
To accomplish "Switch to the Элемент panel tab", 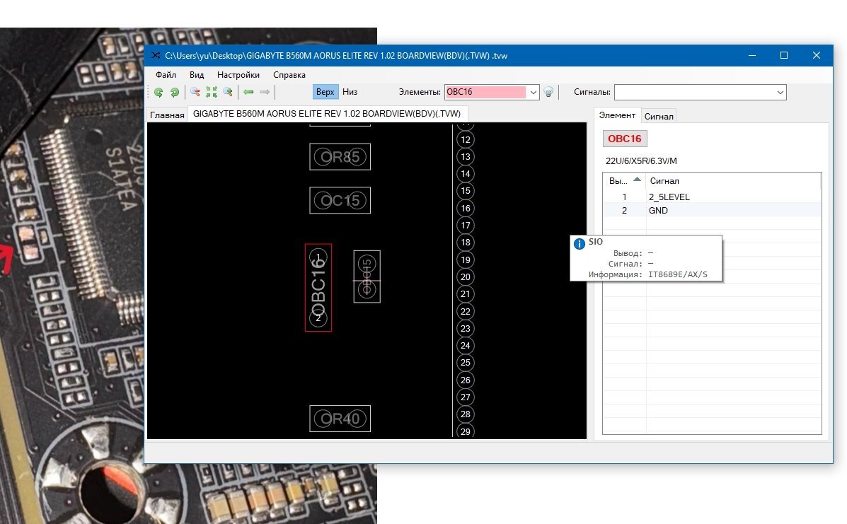I will click(618, 115).
